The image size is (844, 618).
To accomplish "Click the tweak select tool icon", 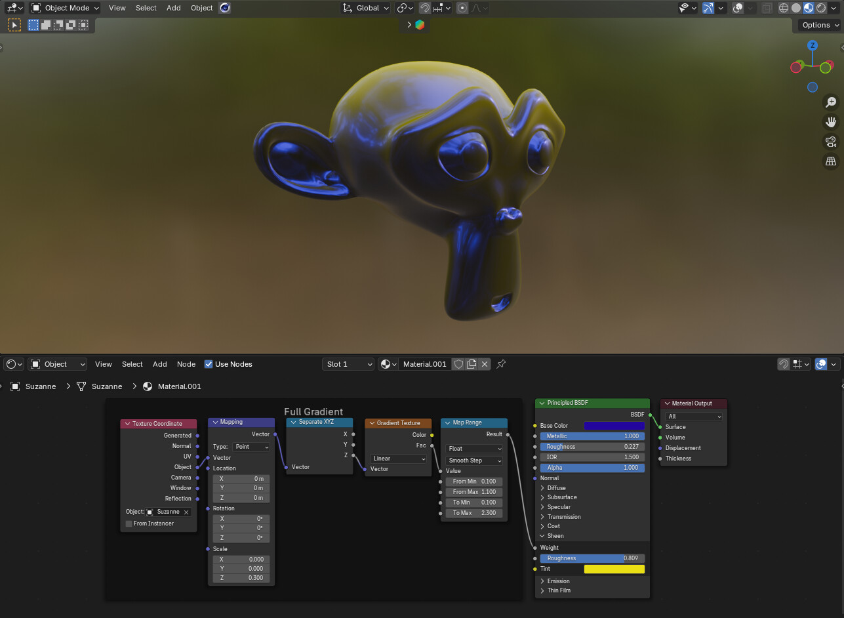I will tap(14, 25).
